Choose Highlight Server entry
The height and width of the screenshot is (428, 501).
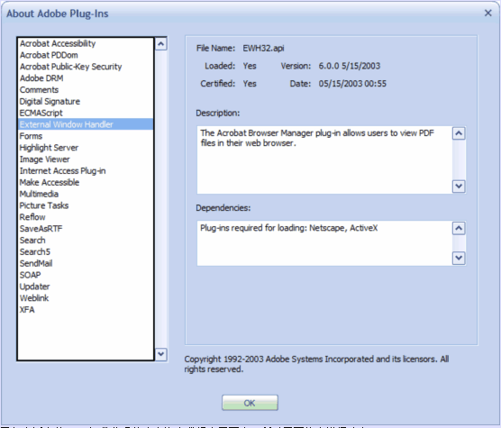click(x=86, y=148)
